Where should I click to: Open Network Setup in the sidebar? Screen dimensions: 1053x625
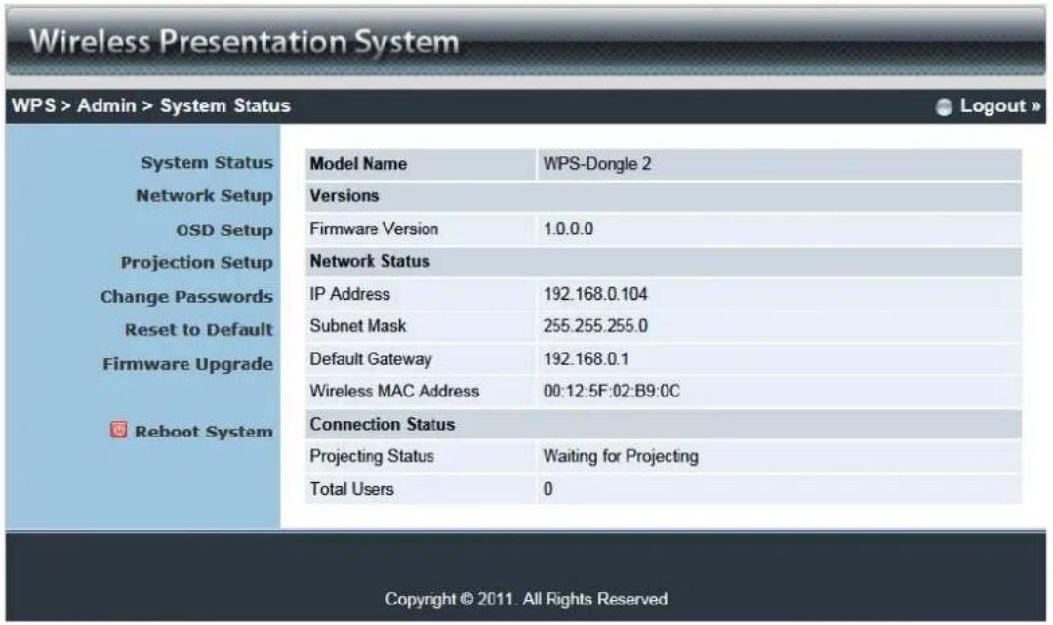204,196
